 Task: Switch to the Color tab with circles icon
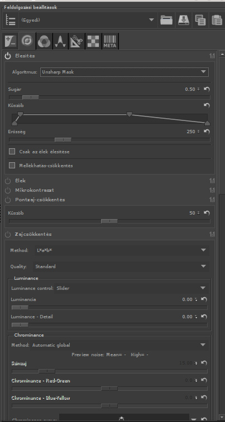point(44,41)
